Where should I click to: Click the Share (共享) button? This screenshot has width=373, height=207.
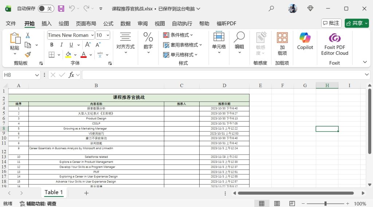coord(357,23)
